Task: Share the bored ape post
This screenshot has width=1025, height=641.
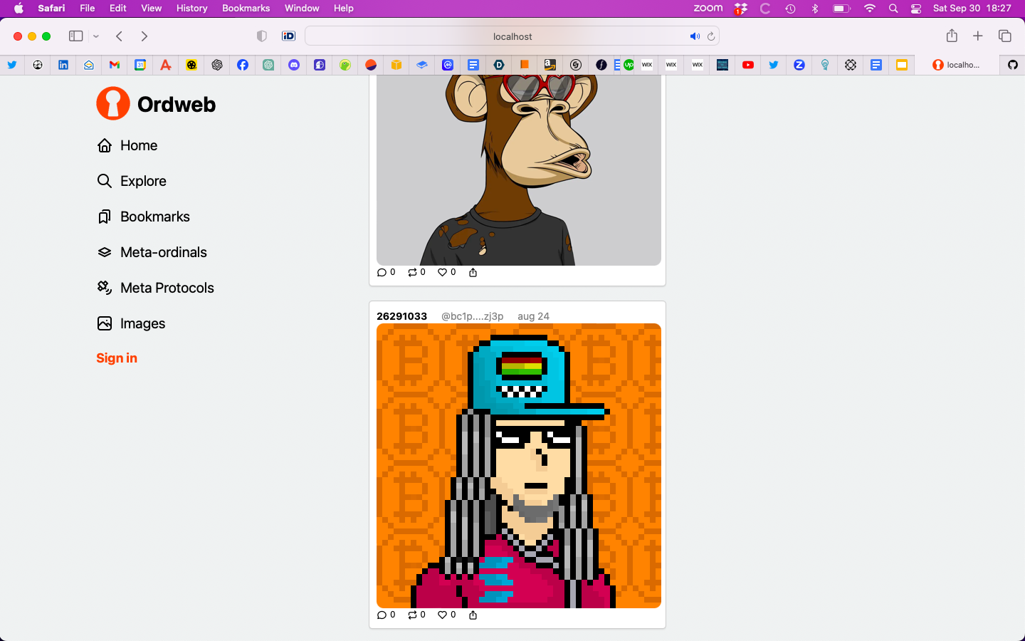Action: point(473,272)
